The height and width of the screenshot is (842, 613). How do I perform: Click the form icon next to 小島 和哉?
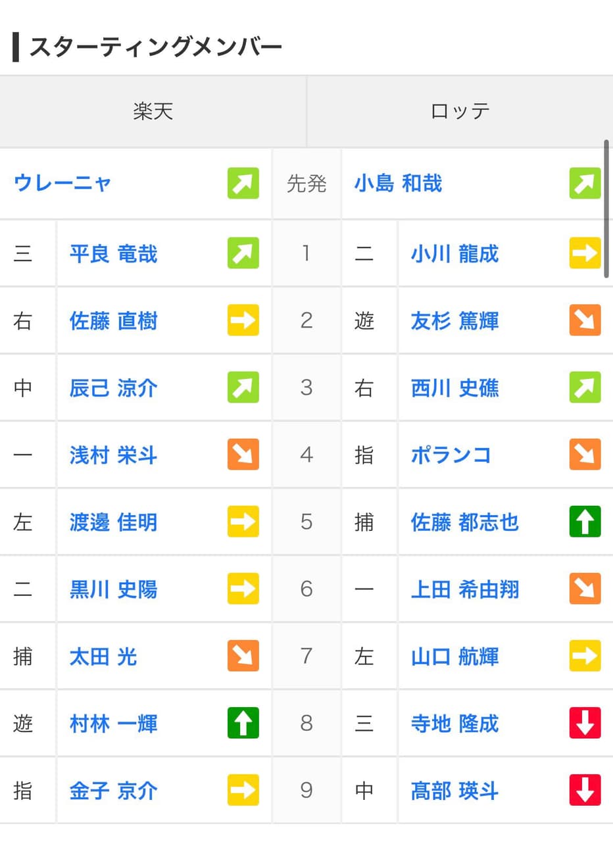pos(585,184)
